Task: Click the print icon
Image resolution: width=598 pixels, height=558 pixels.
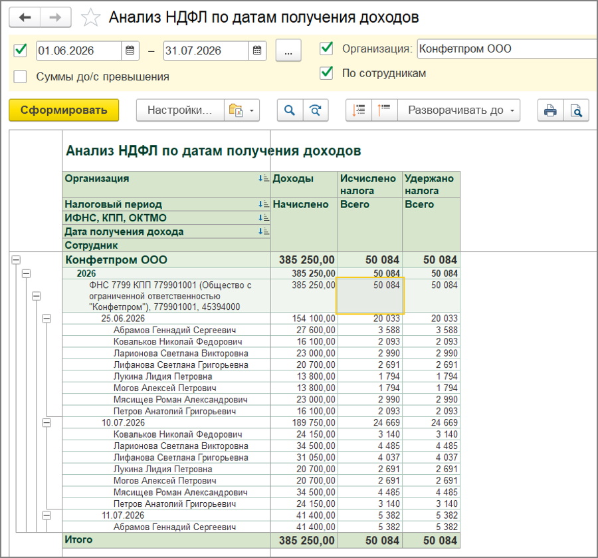Action: pyautogui.click(x=550, y=110)
